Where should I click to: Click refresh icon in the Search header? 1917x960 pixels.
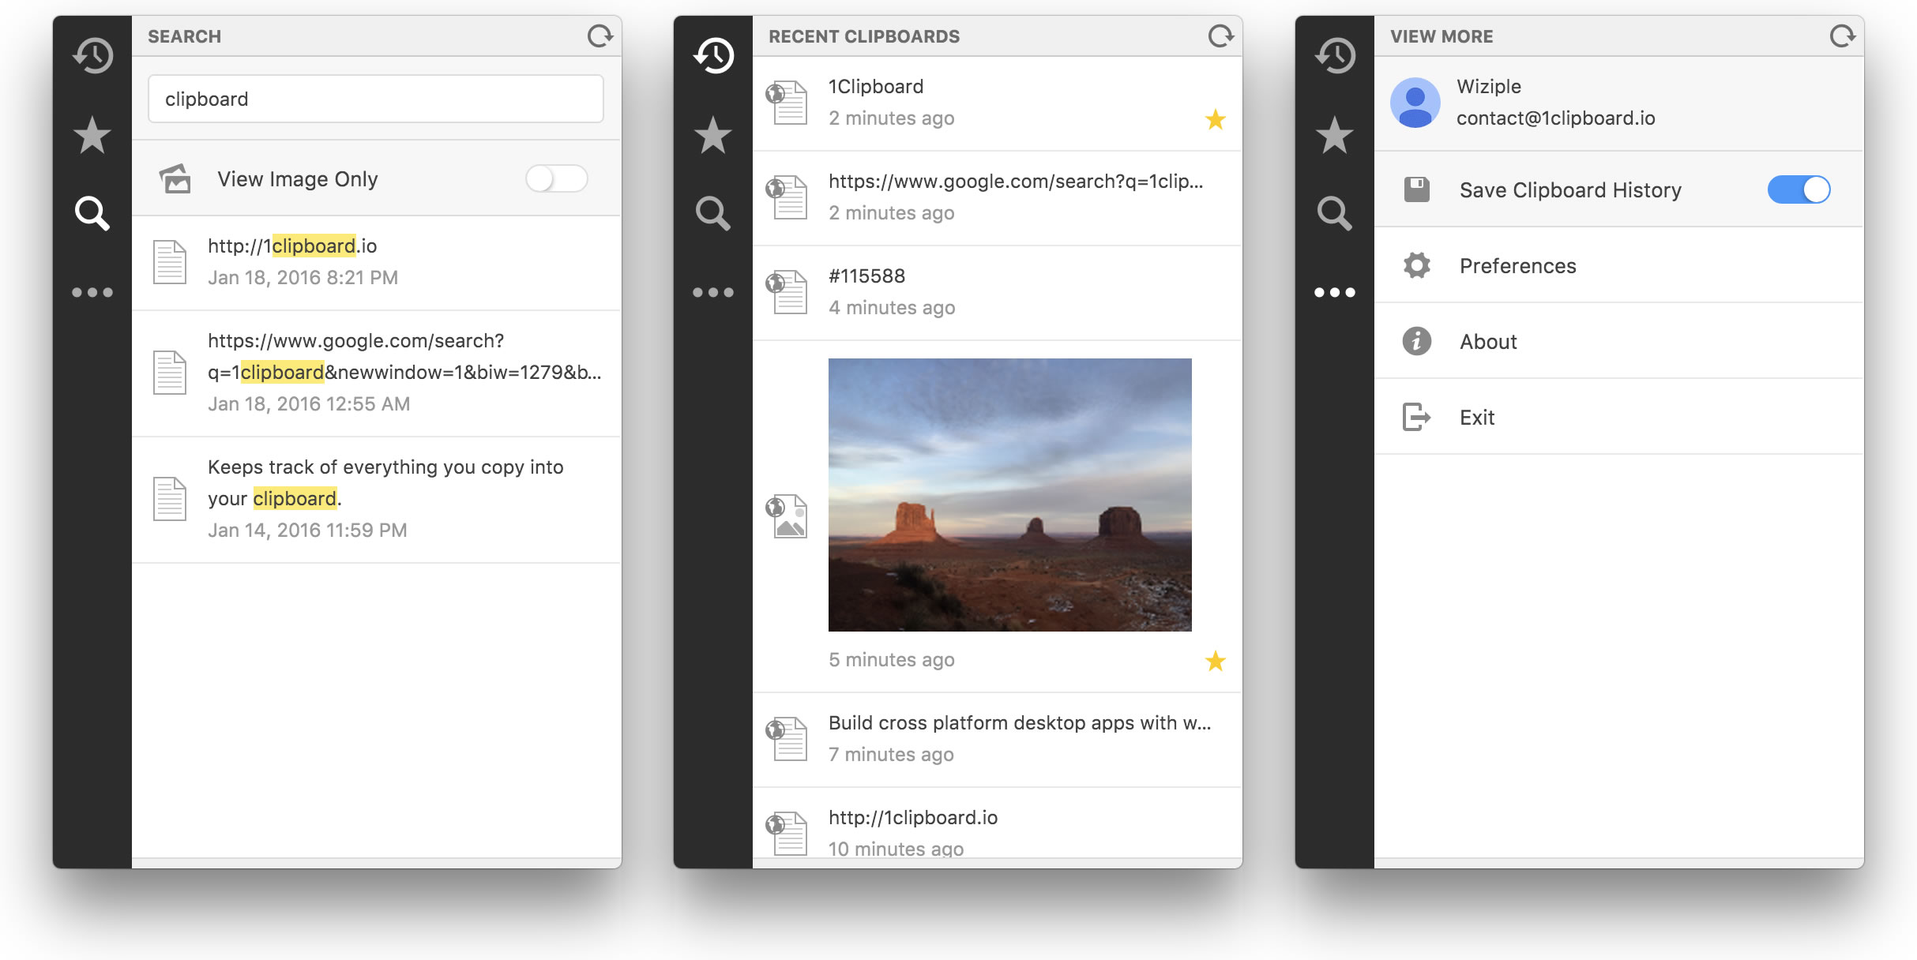600,36
